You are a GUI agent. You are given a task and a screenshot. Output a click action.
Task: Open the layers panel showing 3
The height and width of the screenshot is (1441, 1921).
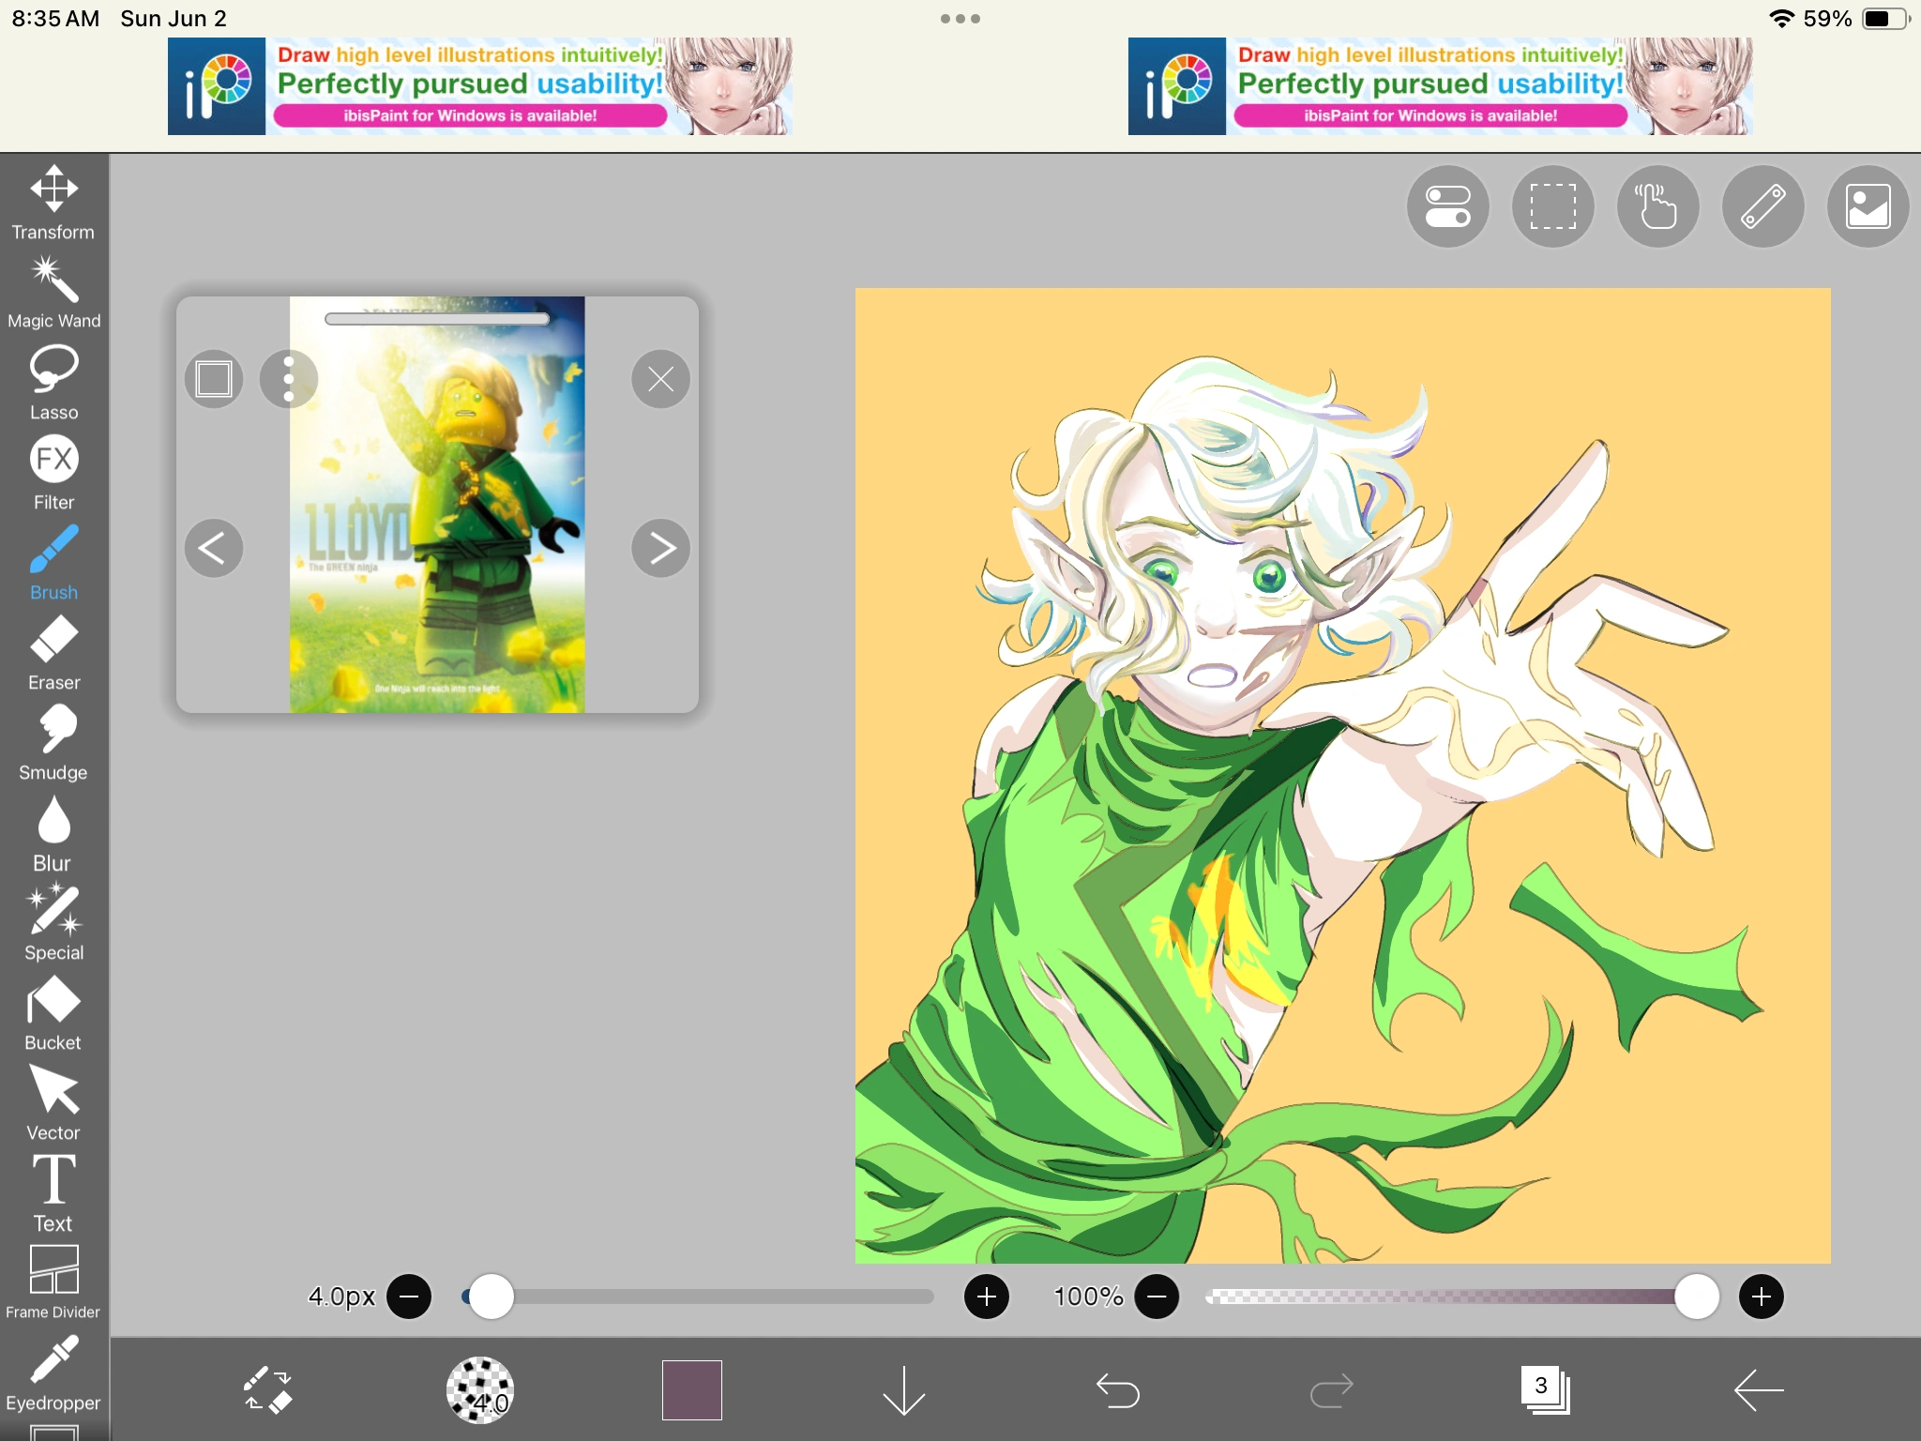coord(1544,1389)
